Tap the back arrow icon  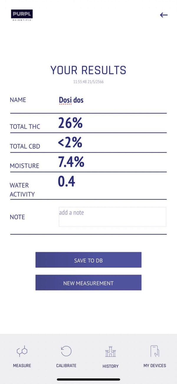click(164, 15)
